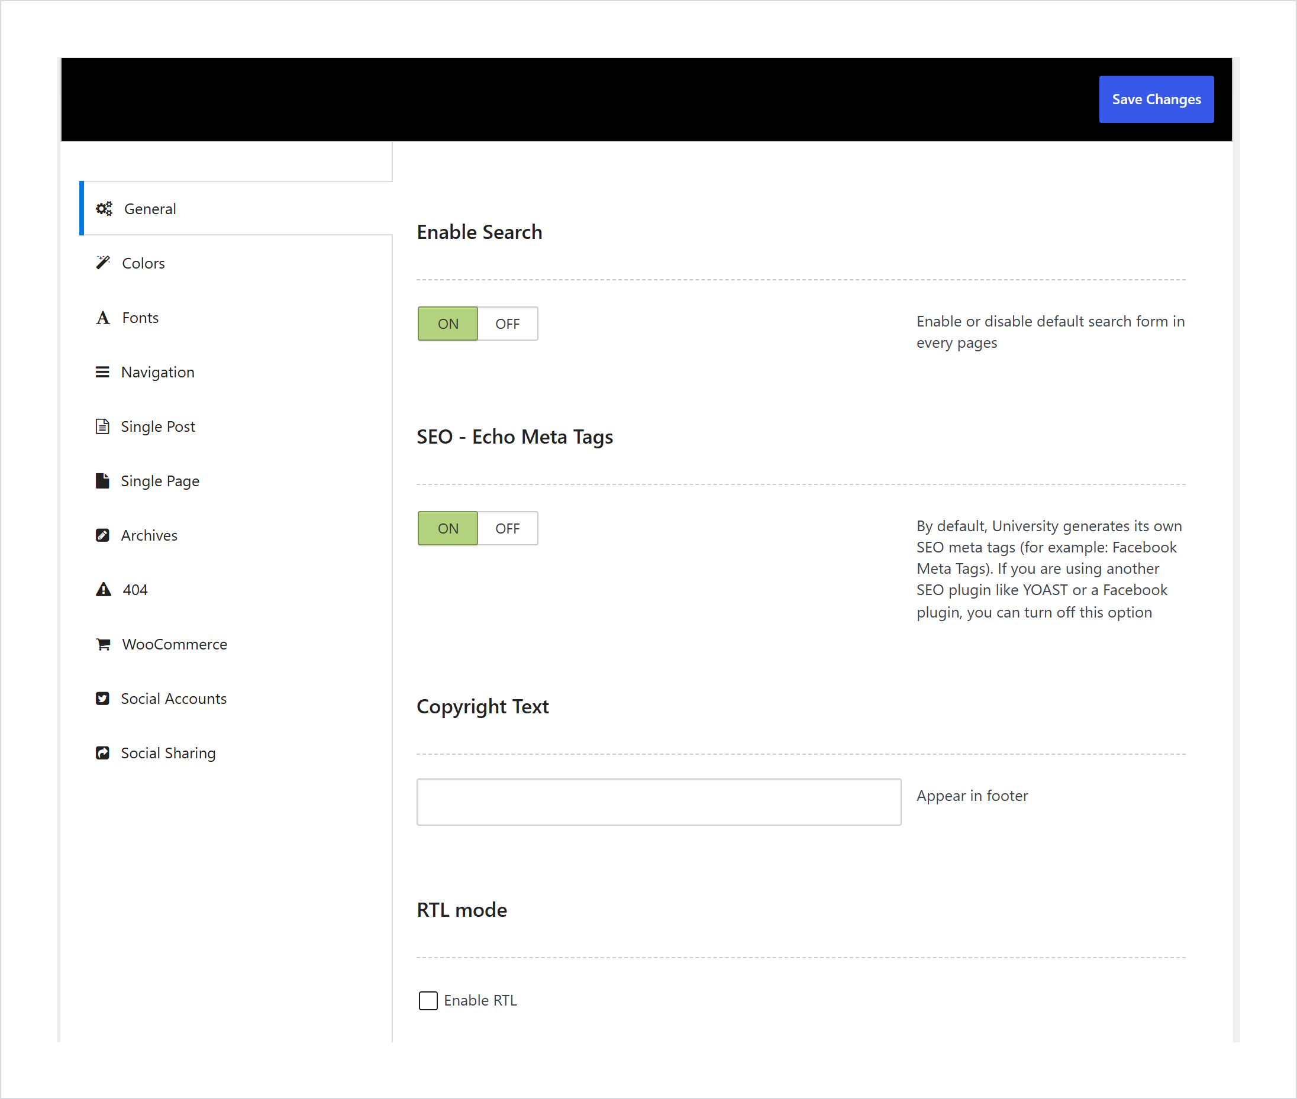This screenshot has height=1099, width=1297.
Task: Focus the Copyright Text input field
Action: click(659, 802)
